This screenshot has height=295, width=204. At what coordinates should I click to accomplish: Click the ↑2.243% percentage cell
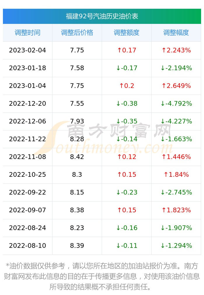point(176,50)
